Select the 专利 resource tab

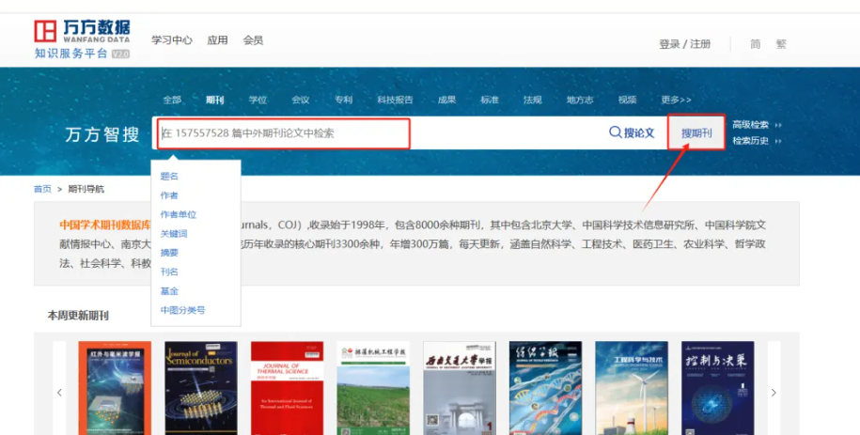coord(343,100)
